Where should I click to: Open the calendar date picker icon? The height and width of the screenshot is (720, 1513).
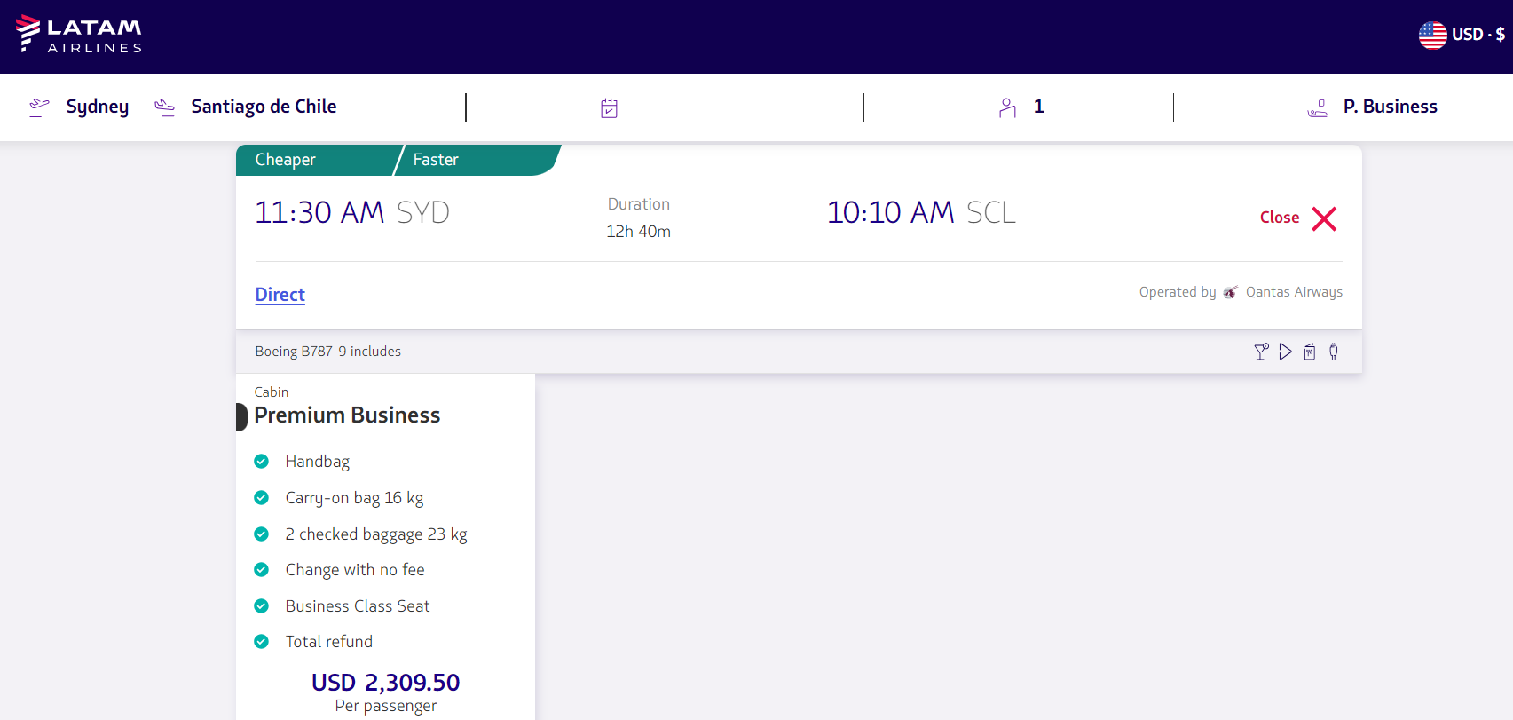click(x=609, y=108)
